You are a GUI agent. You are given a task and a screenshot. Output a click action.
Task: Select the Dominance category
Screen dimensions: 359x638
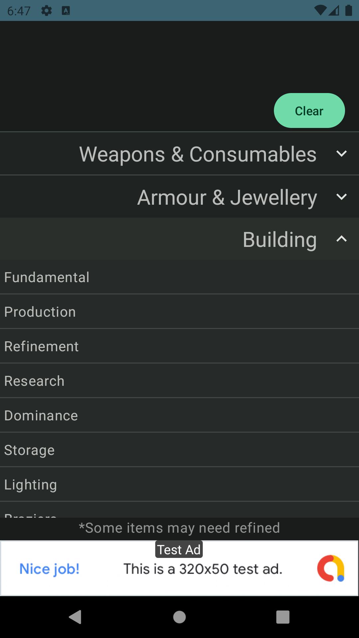point(41,416)
